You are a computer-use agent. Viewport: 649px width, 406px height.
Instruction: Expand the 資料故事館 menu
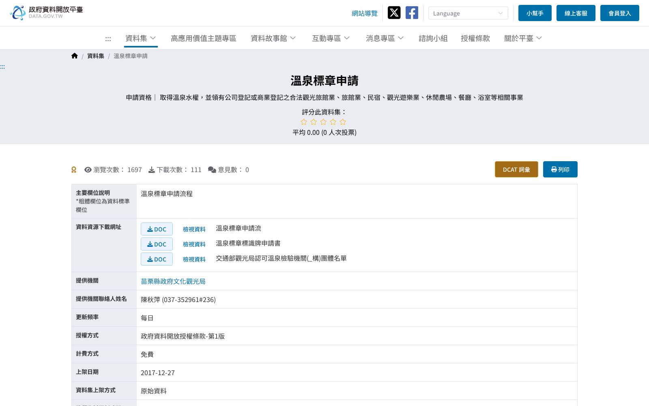click(x=273, y=38)
